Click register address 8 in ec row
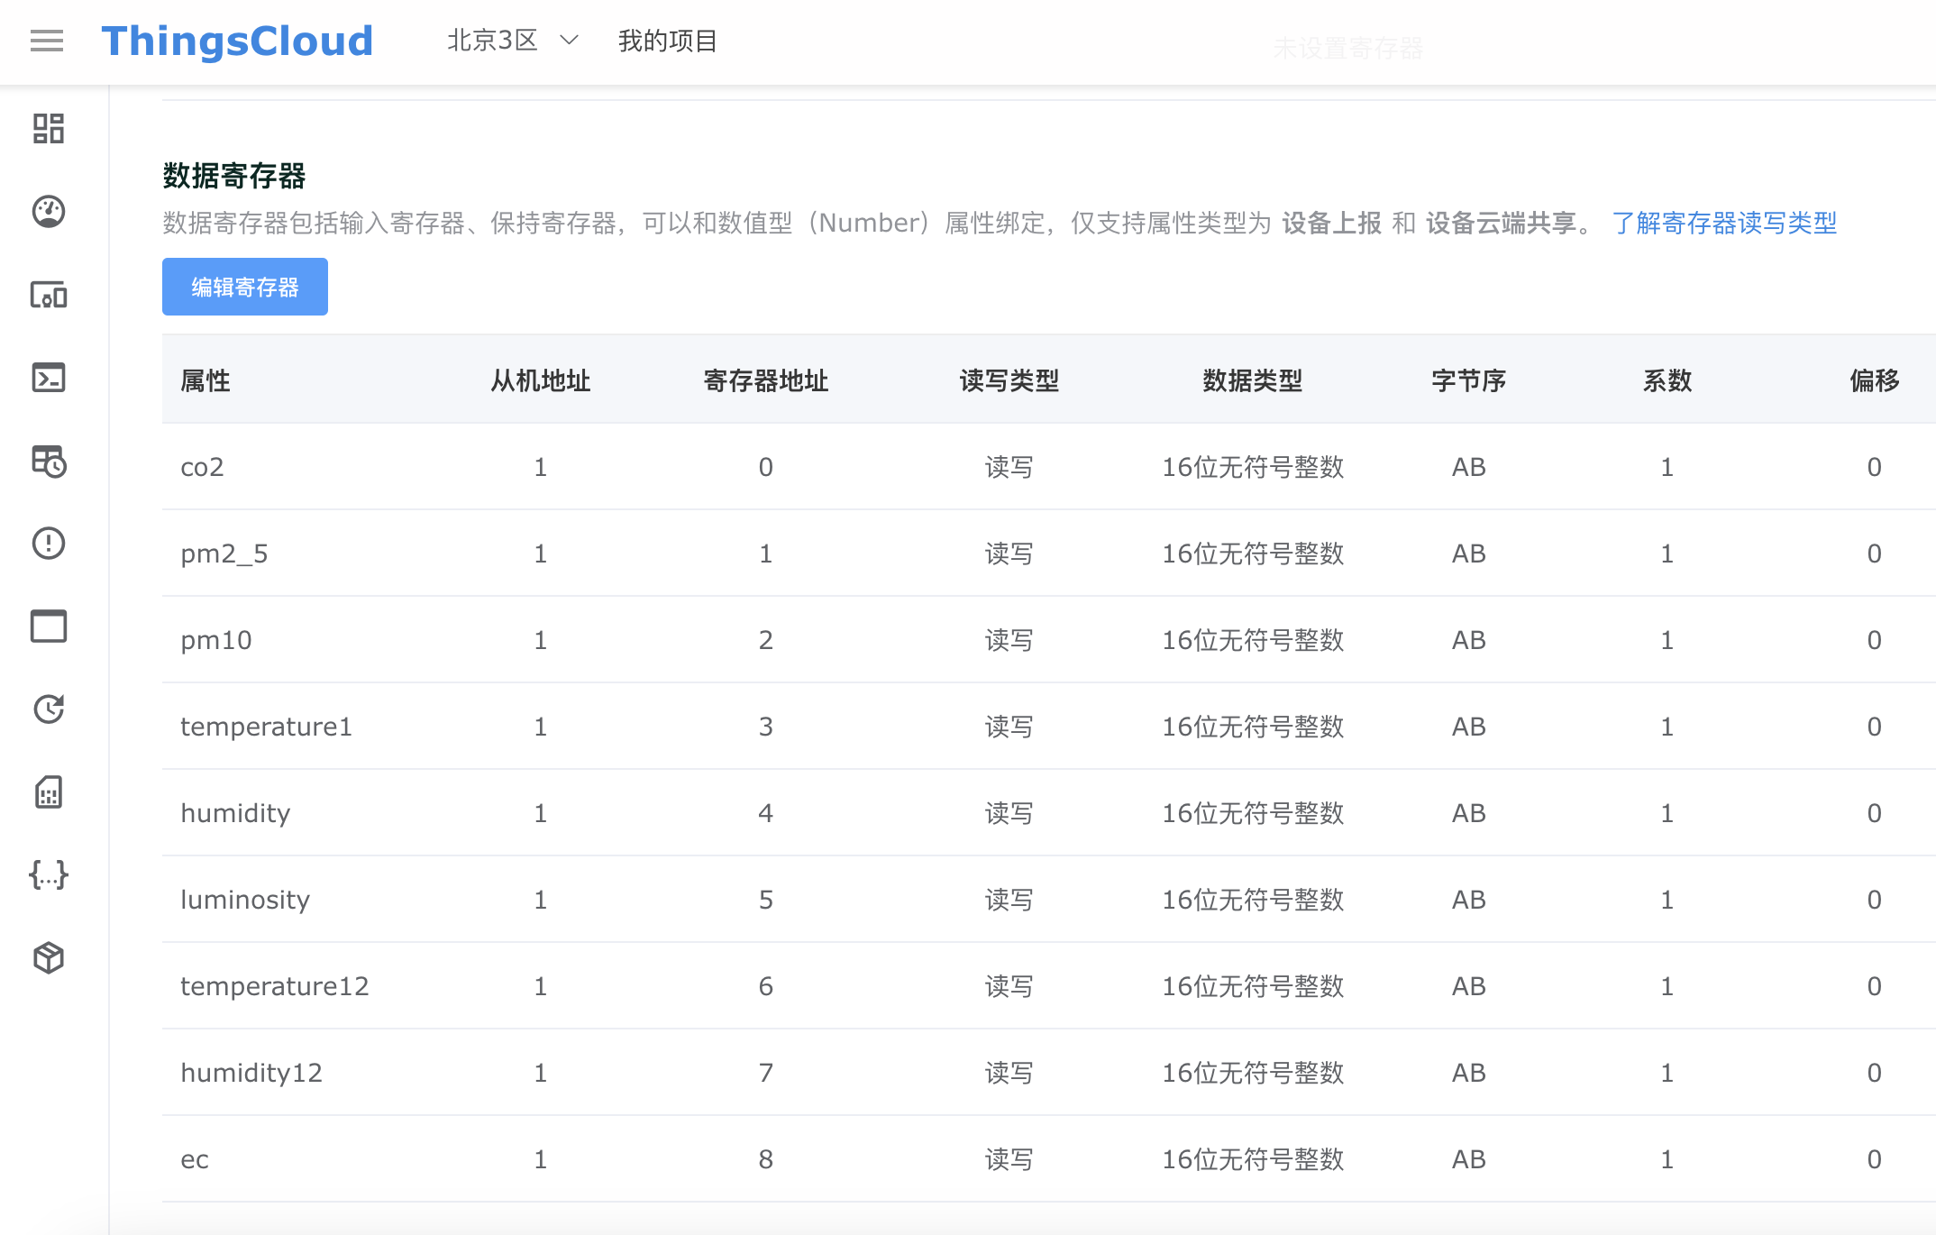Screen dimensions: 1936x1235 click(765, 1159)
